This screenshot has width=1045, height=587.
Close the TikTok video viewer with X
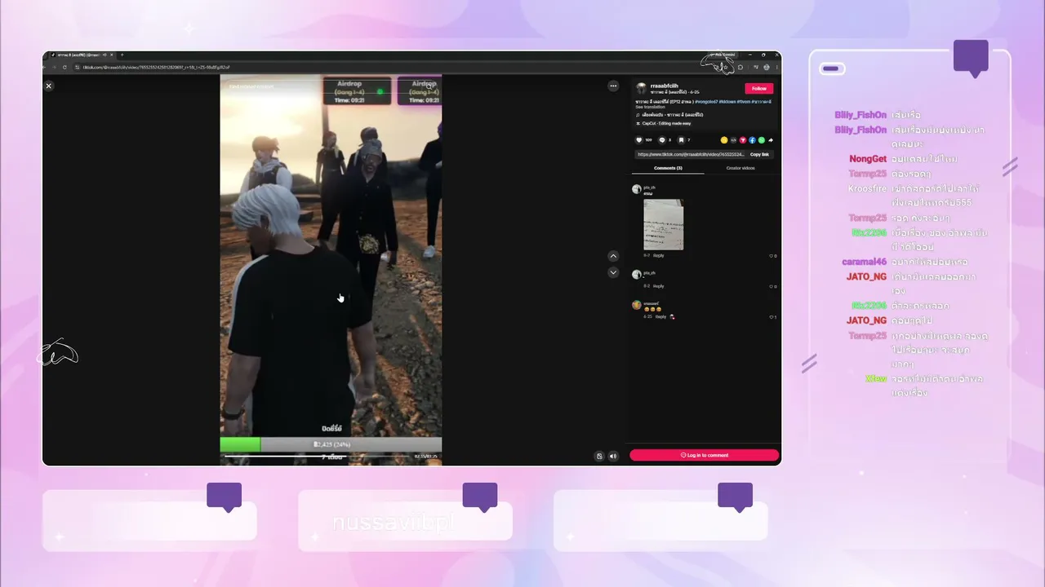pos(49,86)
